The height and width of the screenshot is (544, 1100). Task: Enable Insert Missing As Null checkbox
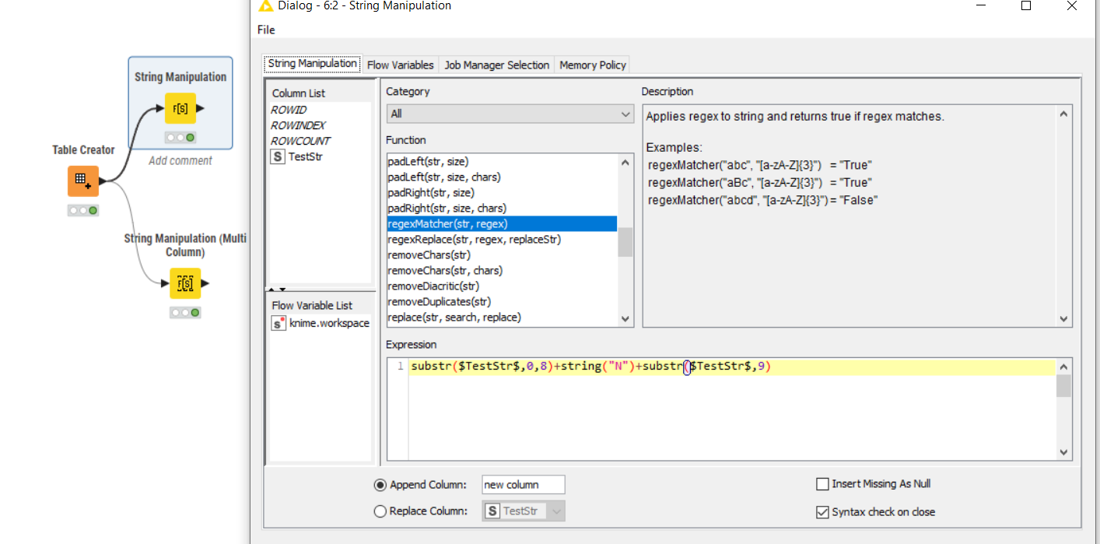click(x=822, y=484)
